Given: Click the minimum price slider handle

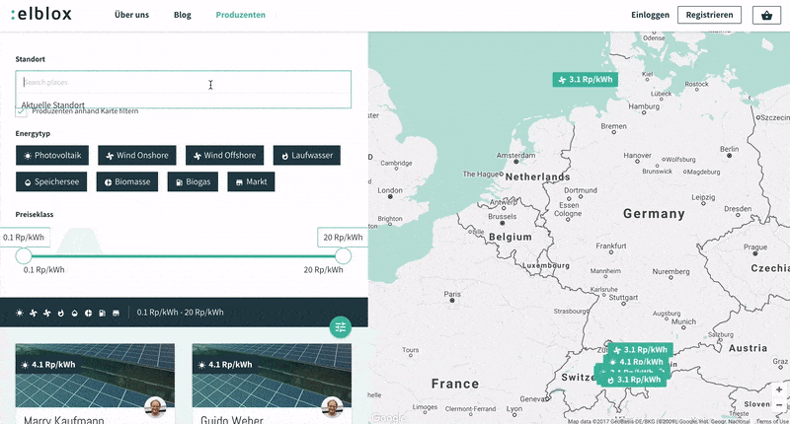Looking at the screenshot, I should tap(23, 256).
